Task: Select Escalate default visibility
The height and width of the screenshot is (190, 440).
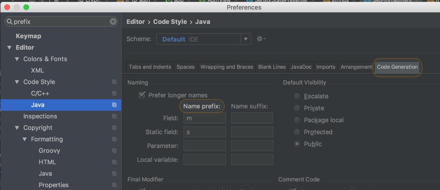Action: coord(297,96)
